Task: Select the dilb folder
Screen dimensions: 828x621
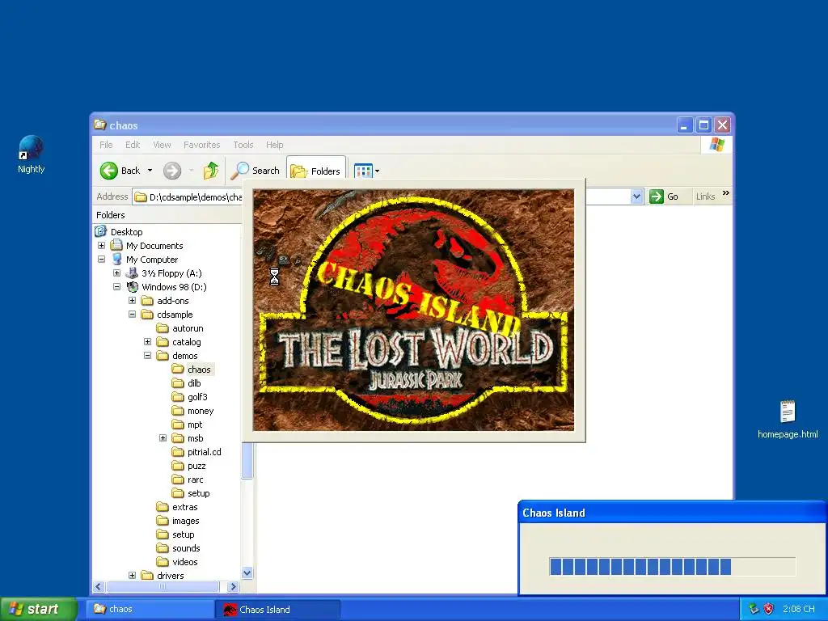Action: click(x=194, y=382)
